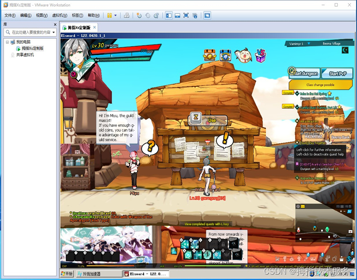Click the Class change possible banner
357x280 pixels.
[320, 85]
